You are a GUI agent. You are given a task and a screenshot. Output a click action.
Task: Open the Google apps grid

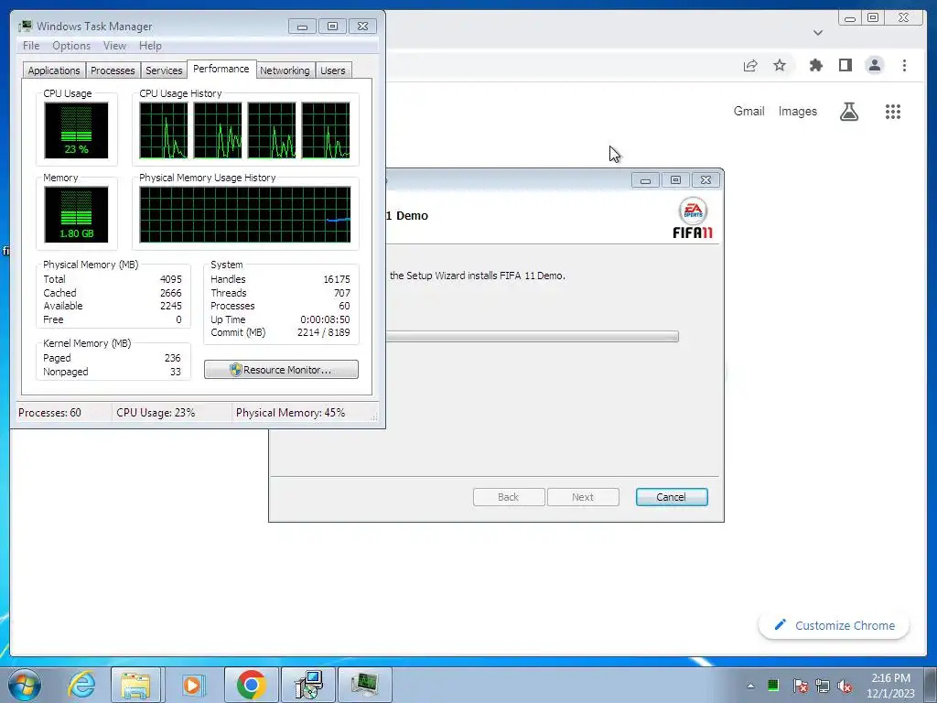point(893,111)
